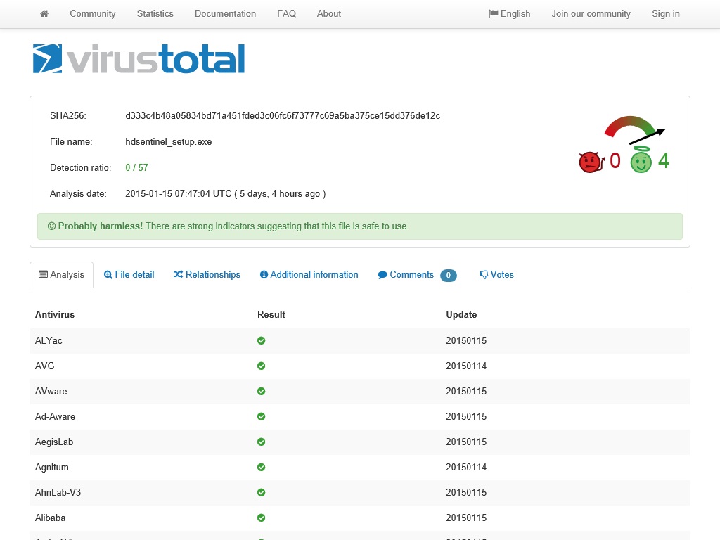Open the Votes tab

(x=497, y=275)
